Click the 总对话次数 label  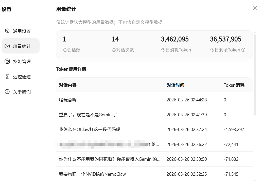pyautogui.click(x=123, y=50)
